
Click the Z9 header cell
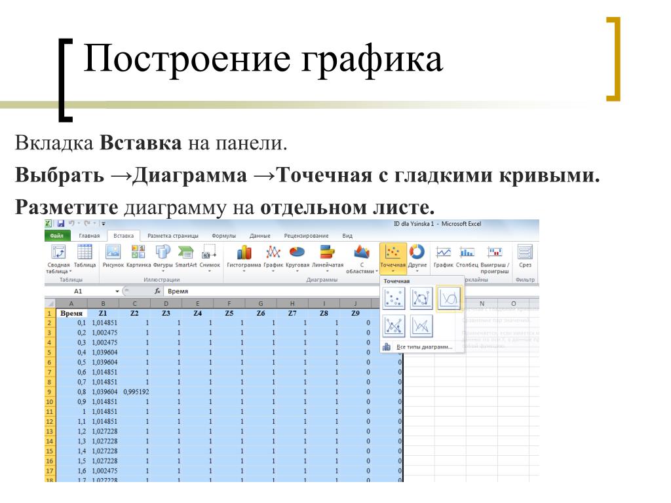(x=356, y=313)
